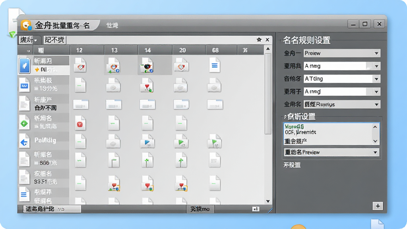Viewport: 407px width, 229px height.
Task: Select the blue lightning document icon in the sidebar
Action: [25, 65]
